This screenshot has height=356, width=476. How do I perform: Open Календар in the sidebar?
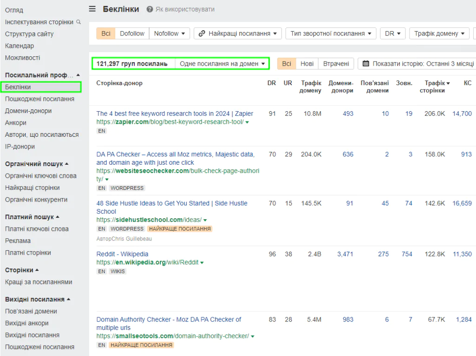[x=20, y=46]
